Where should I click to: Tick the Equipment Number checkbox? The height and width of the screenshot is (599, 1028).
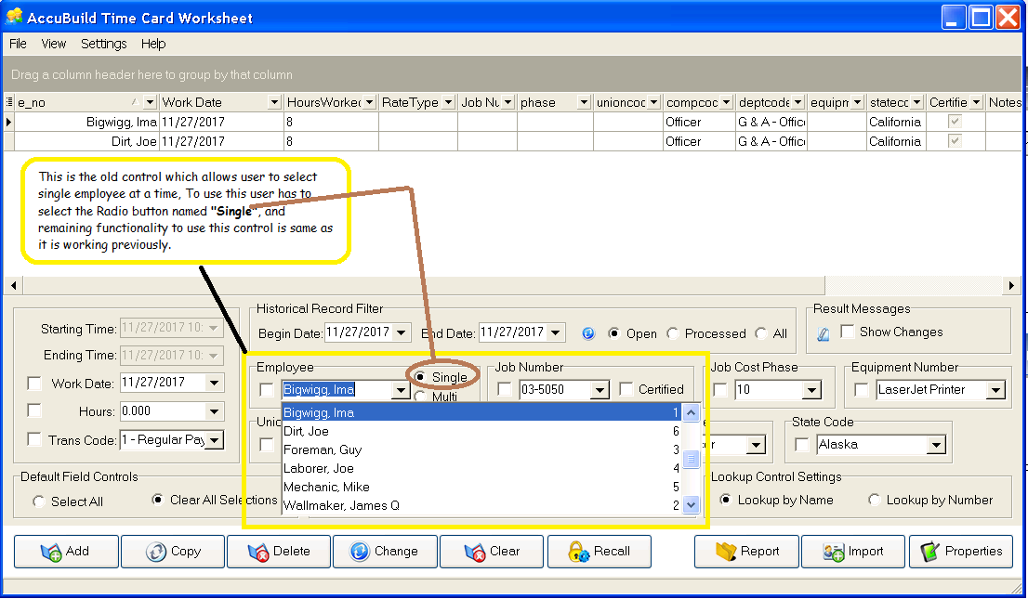tap(862, 390)
